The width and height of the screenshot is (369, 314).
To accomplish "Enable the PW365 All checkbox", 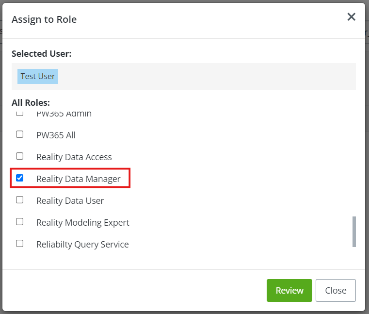I will (19, 134).
